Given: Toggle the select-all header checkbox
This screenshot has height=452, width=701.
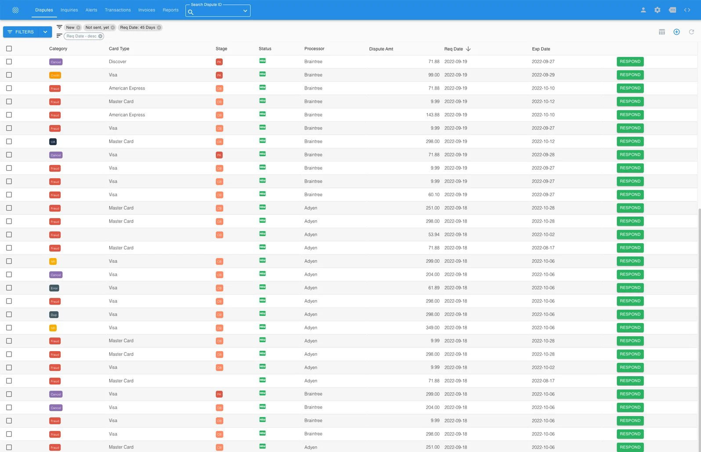Looking at the screenshot, I should pyautogui.click(x=9, y=49).
